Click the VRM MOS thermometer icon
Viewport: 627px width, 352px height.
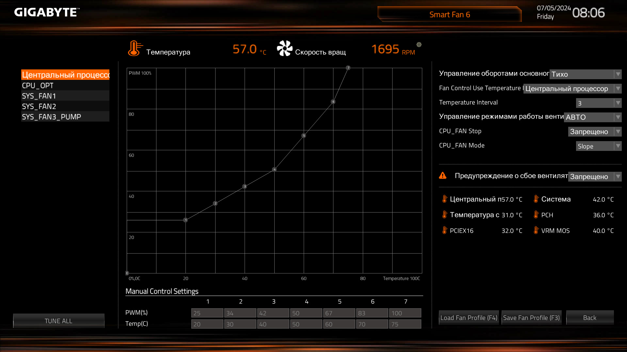tap(536, 230)
